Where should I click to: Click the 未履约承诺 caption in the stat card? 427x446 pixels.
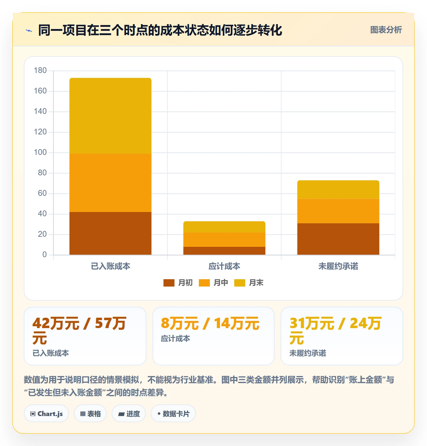pyautogui.click(x=307, y=353)
